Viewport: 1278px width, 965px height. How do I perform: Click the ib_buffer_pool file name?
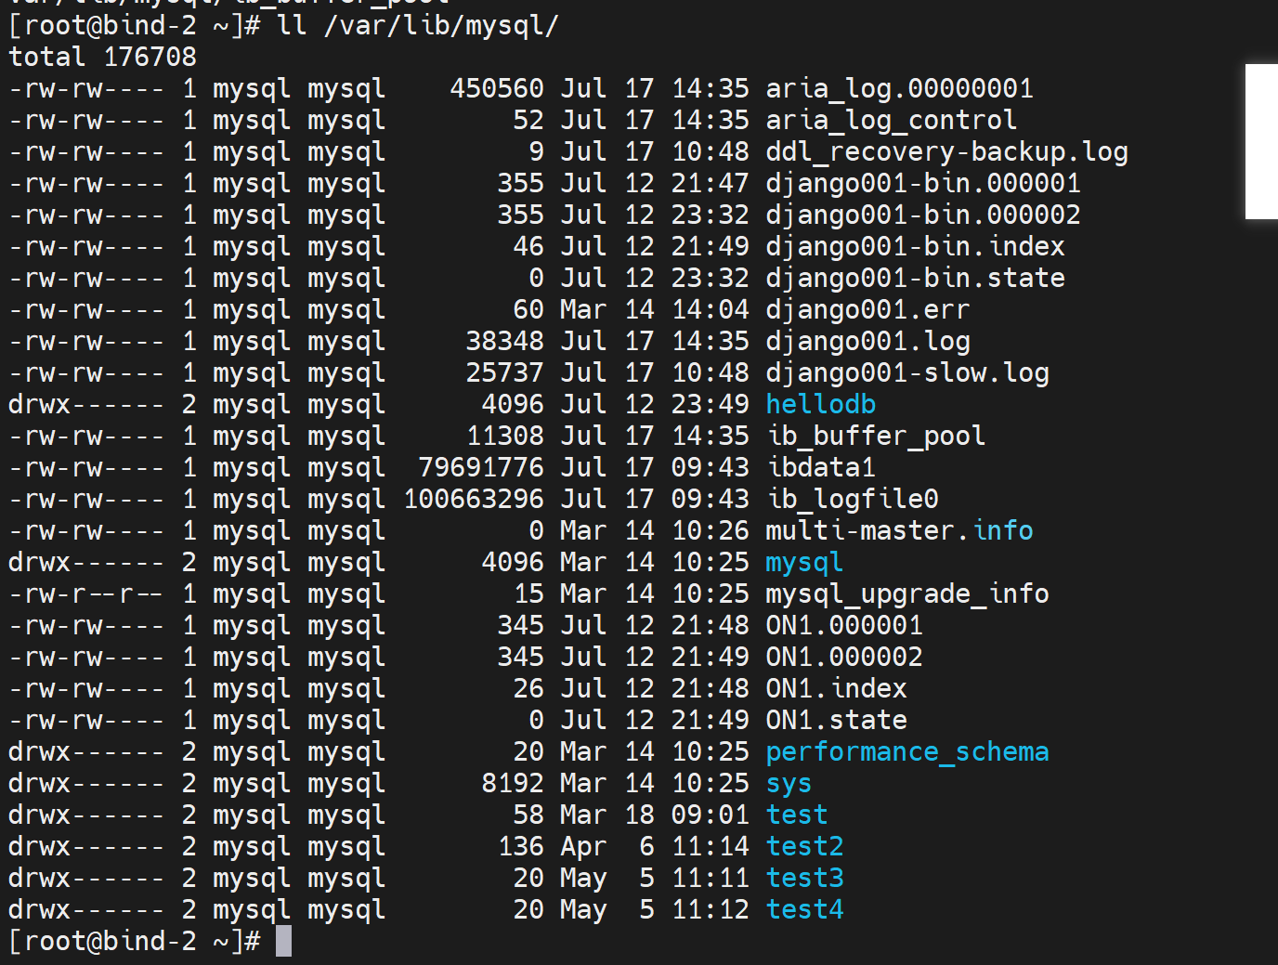click(x=875, y=436)
